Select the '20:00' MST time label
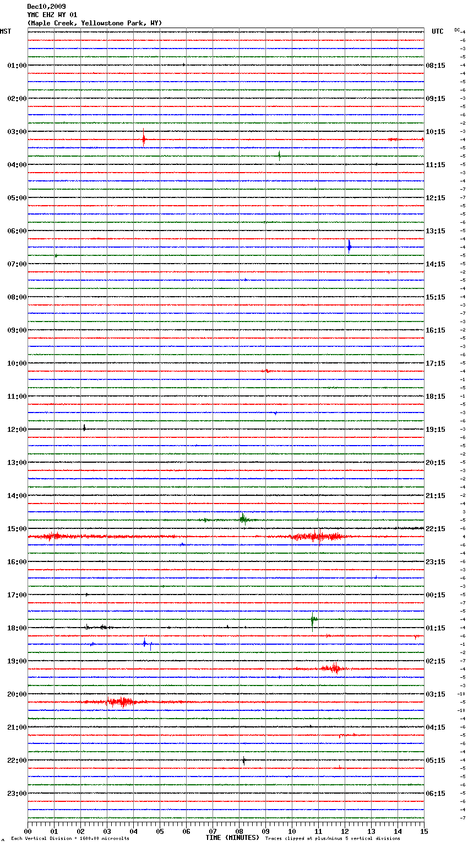The image size is (468, 846). click(17, 694)
